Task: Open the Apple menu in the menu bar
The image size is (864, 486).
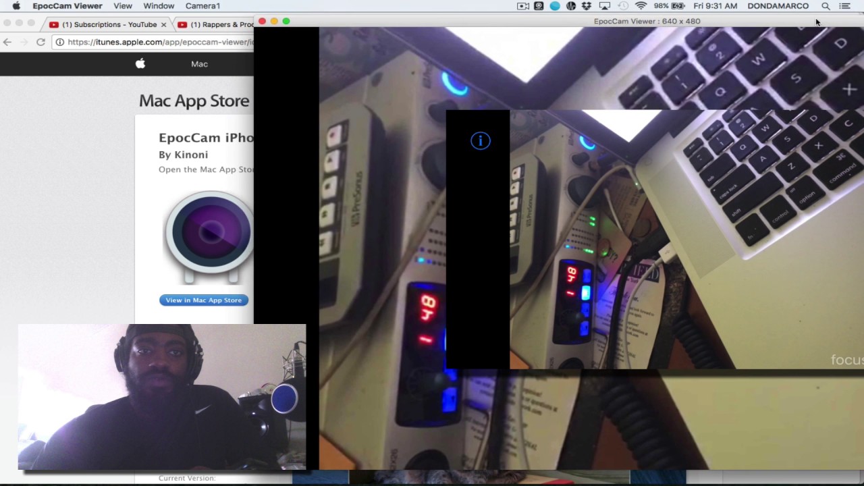Action: (x=16, y=6)
